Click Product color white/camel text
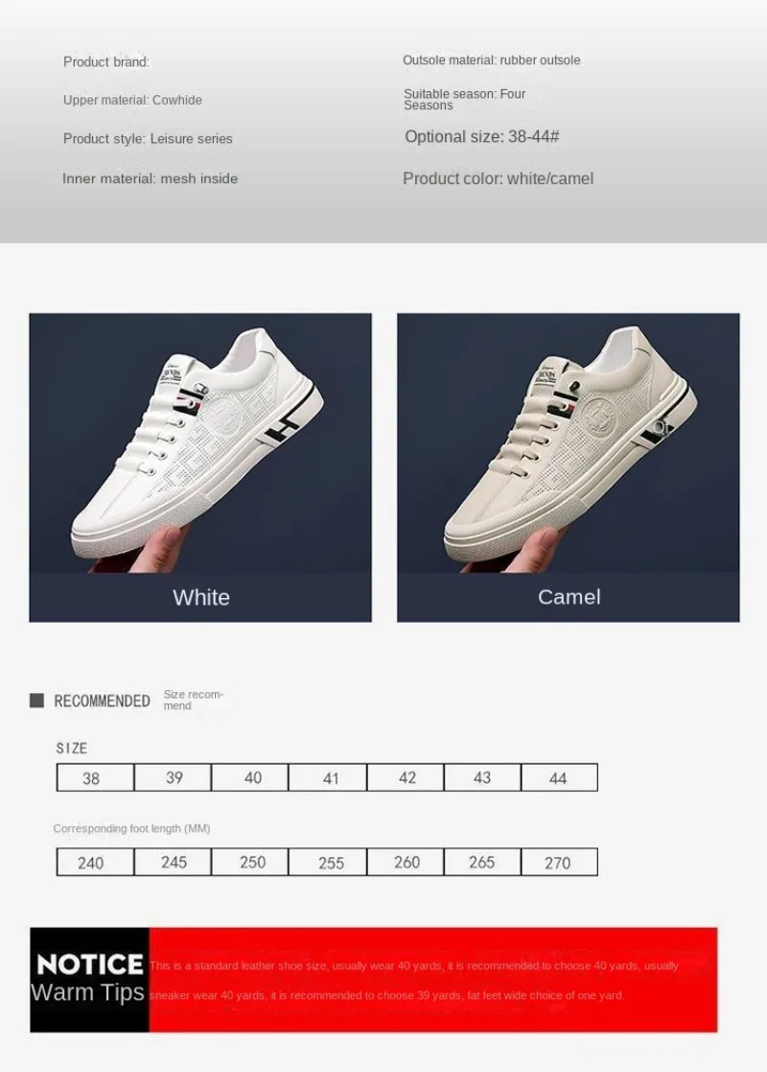 pos(498,179)
